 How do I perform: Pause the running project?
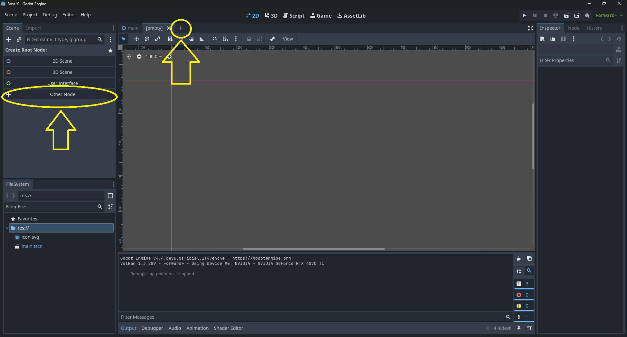click(x=535, y=15)
